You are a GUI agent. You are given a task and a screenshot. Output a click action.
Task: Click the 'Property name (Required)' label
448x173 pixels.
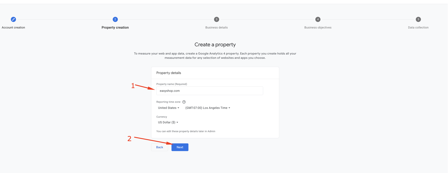pyautogui.click(x=171, y=84)
